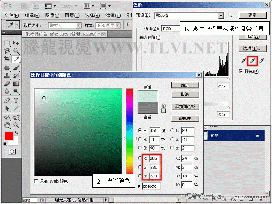
Task: Select the Eraser tool
Action: 7,84
